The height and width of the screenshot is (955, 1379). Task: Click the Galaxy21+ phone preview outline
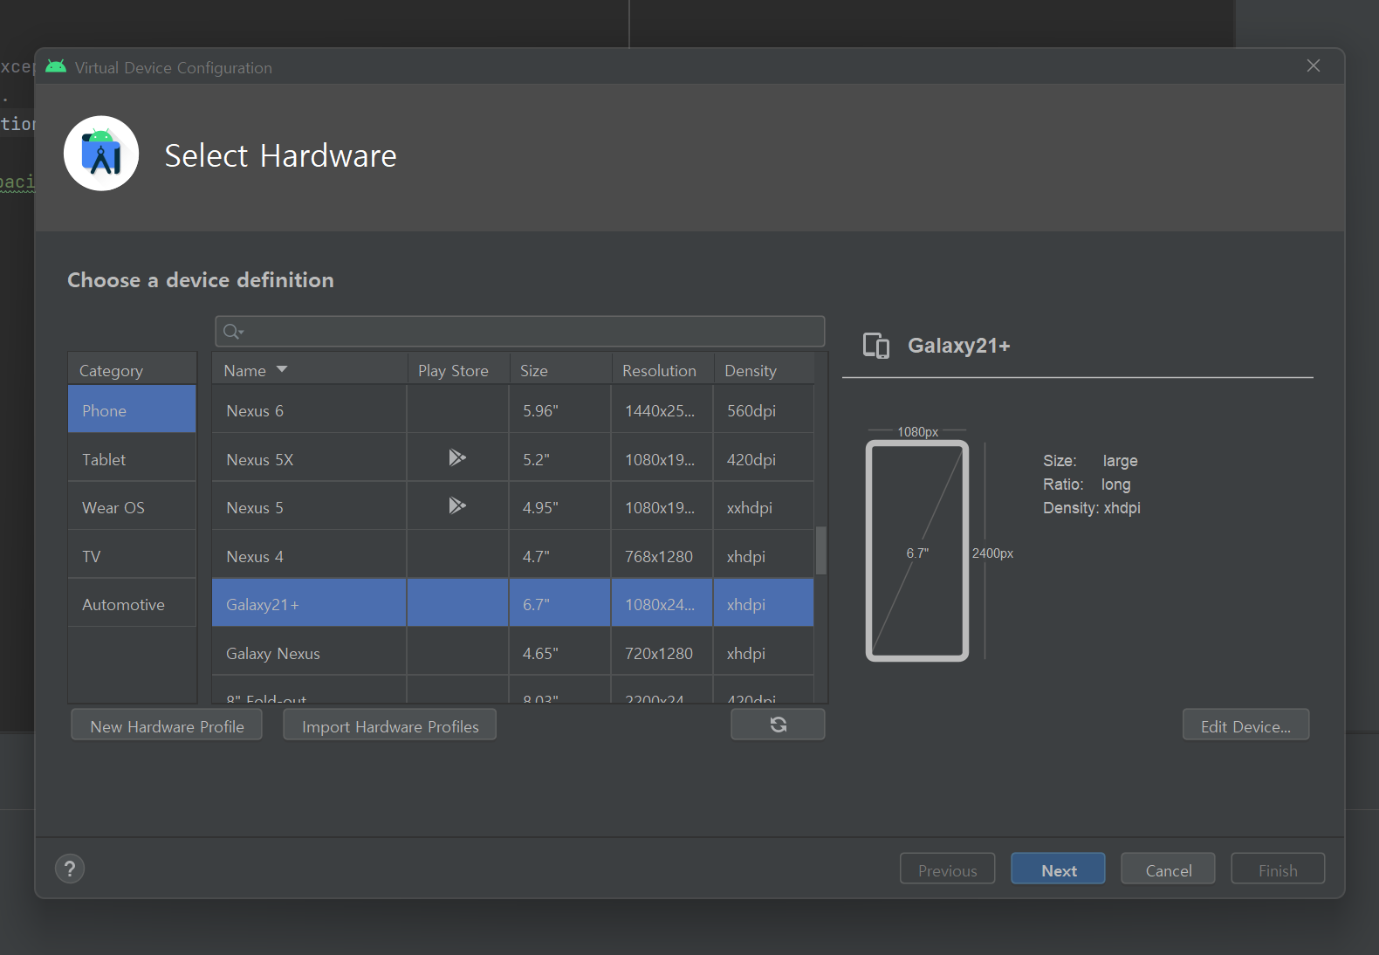click(x=917, y=551)
